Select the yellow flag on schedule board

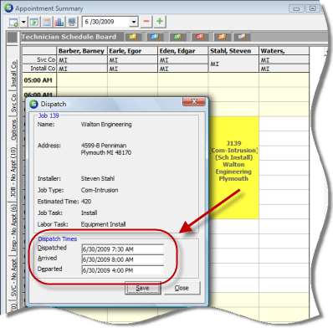pyautogui.click(x=133, y=37)
